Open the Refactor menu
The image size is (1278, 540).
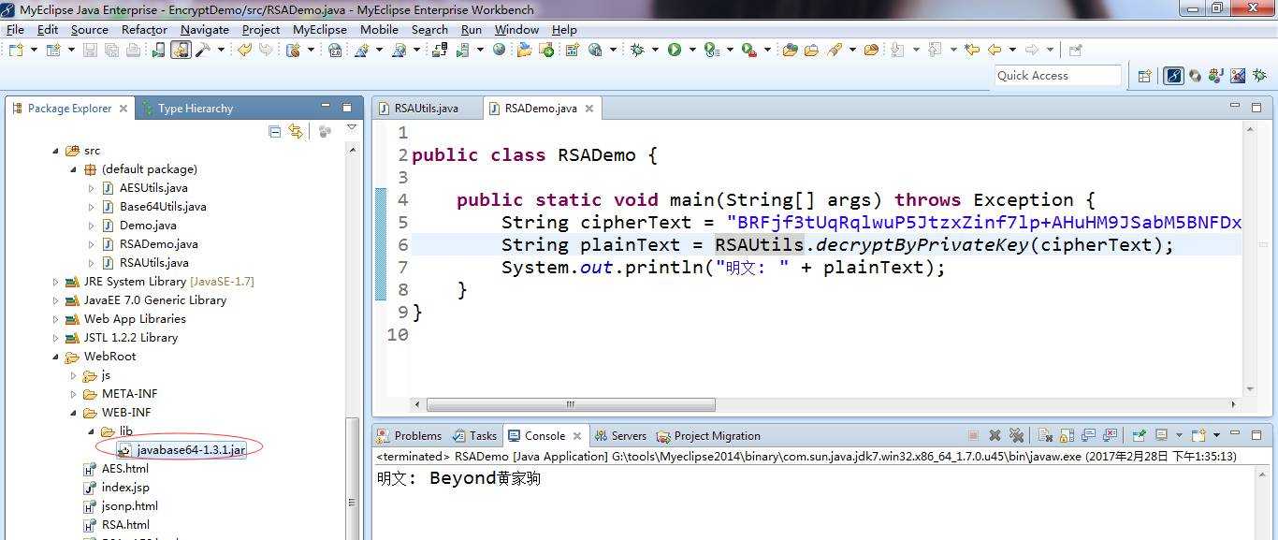click(x=144, y=29)
